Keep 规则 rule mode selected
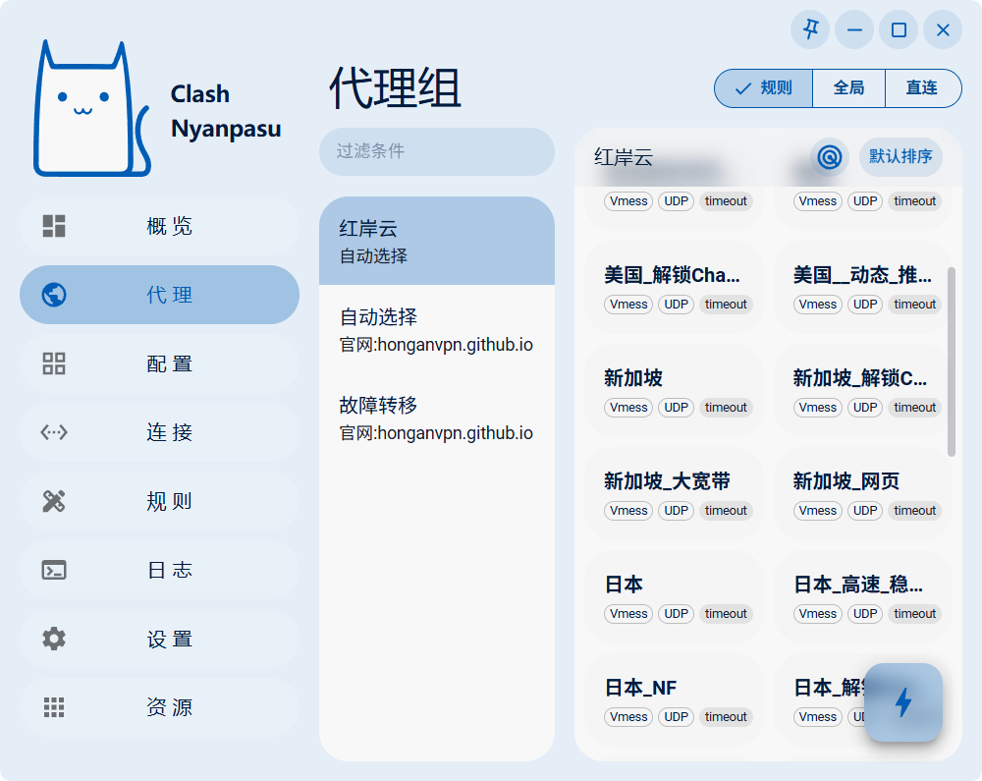 point(763,88)
